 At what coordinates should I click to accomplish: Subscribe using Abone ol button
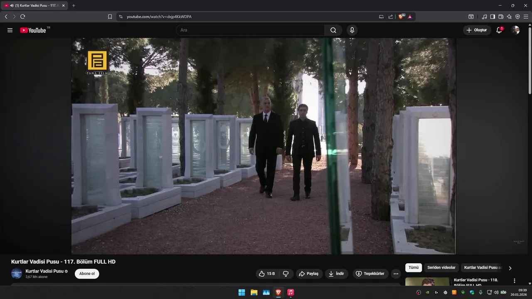click(87, 274)
